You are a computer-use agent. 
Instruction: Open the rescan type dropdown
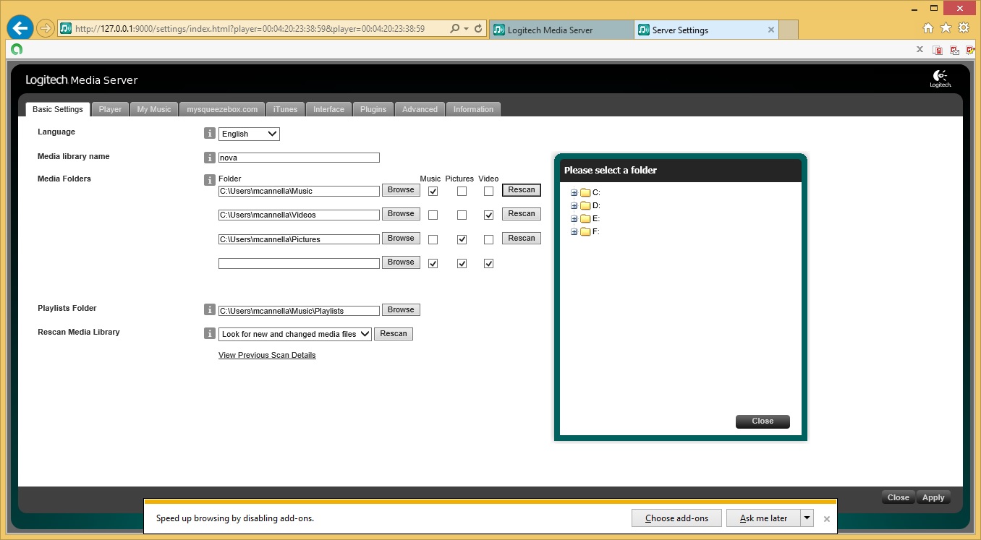click(x=294, y=334)
